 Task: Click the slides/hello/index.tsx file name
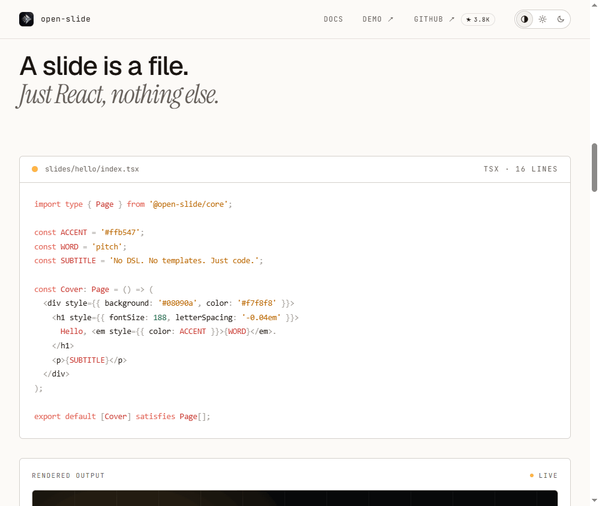92,169
